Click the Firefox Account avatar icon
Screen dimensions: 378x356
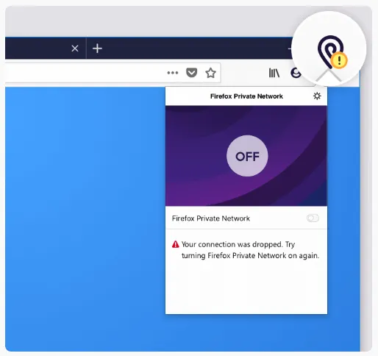coord(296,73)
